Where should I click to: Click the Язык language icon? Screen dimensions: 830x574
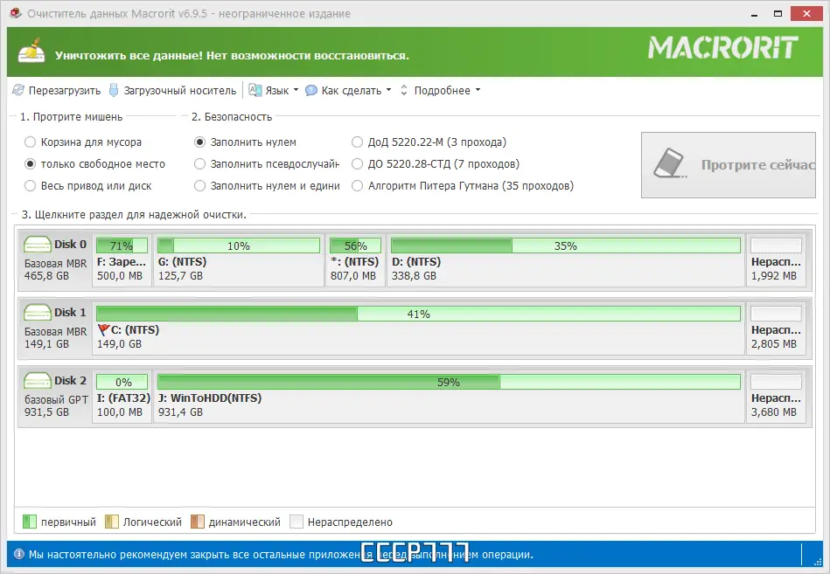click(x=254, y=89)
